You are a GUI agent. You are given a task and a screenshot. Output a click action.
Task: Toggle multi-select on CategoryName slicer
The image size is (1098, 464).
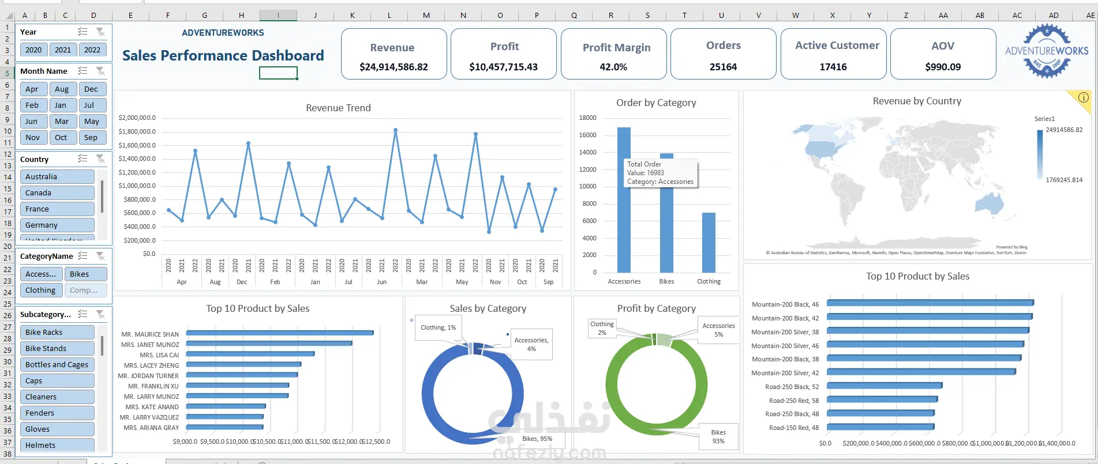click(x=83, y=256)
